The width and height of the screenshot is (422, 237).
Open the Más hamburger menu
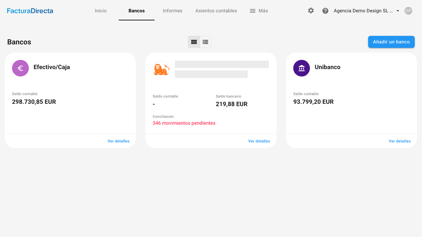[259, 11]
